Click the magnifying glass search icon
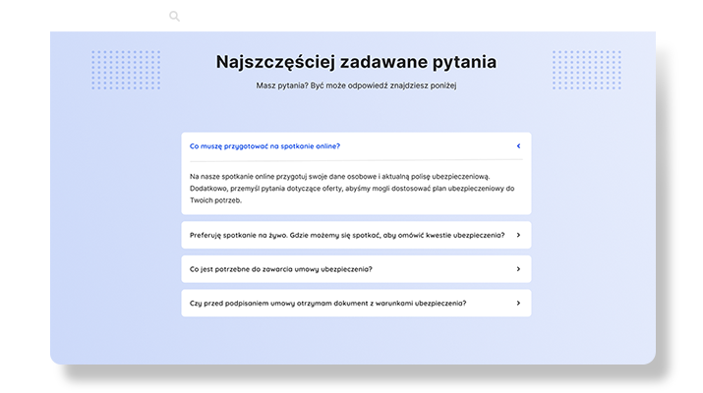This screenshot has height=393, width=703. (174, 17)
